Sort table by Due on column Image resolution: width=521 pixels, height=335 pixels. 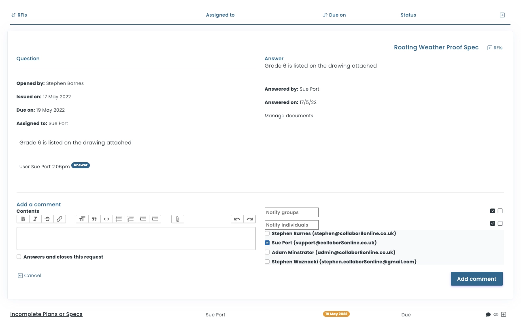pos(334,15)
